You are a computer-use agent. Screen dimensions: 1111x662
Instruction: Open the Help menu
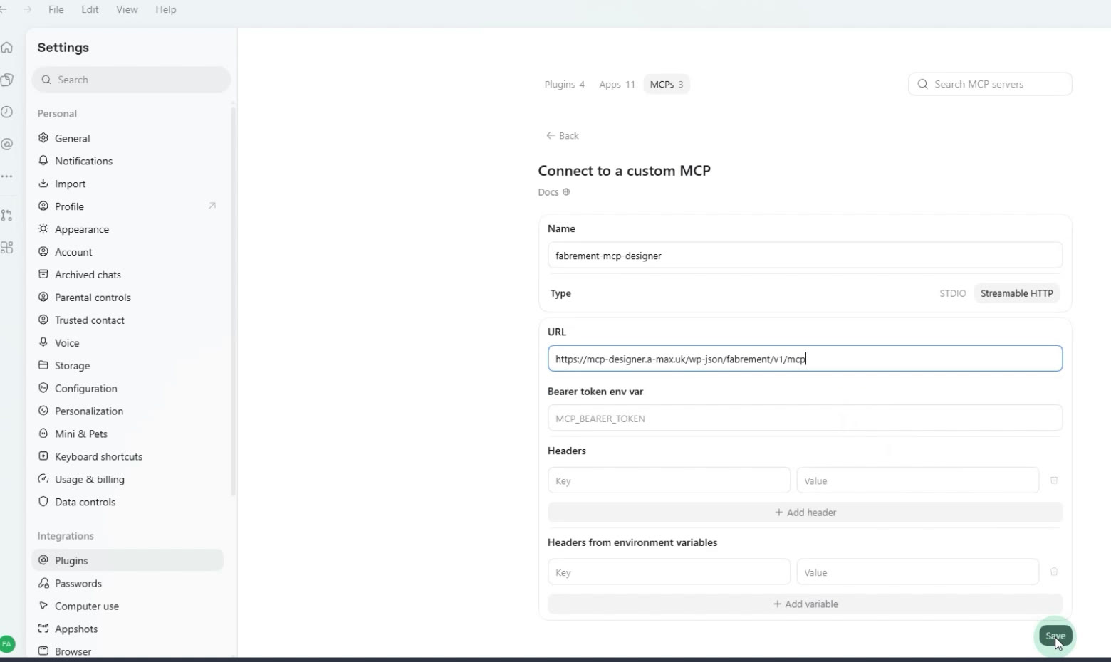[166, 9]
